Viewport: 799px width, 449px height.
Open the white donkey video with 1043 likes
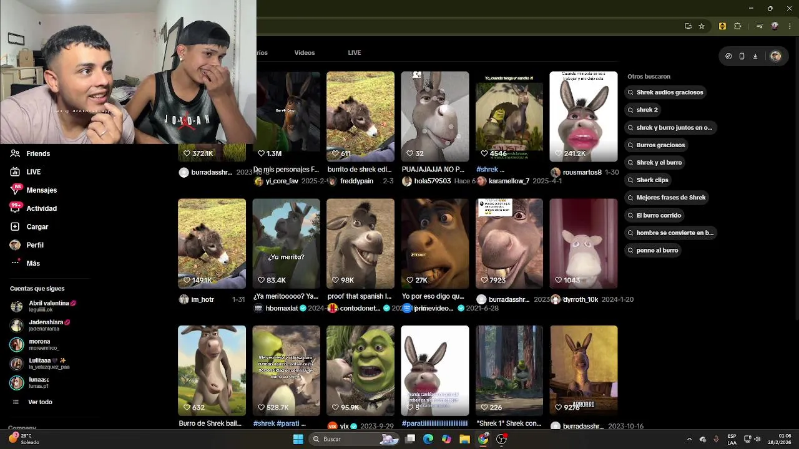click(x=584, y=244)
